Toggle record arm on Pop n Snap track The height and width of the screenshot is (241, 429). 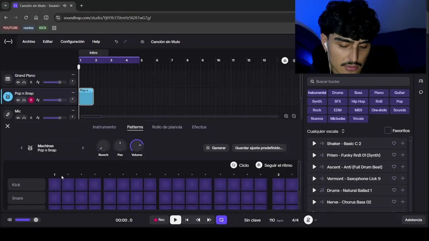coord(31,100)
